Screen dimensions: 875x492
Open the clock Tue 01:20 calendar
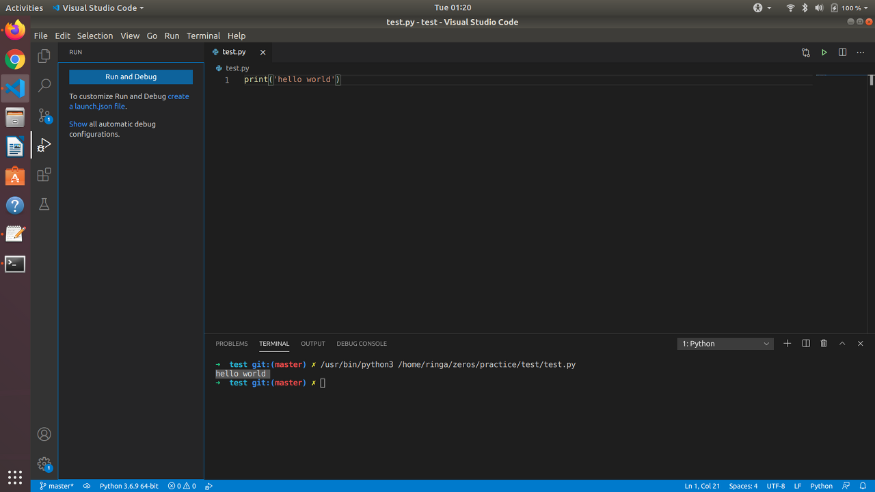click(x=453, y=8)
